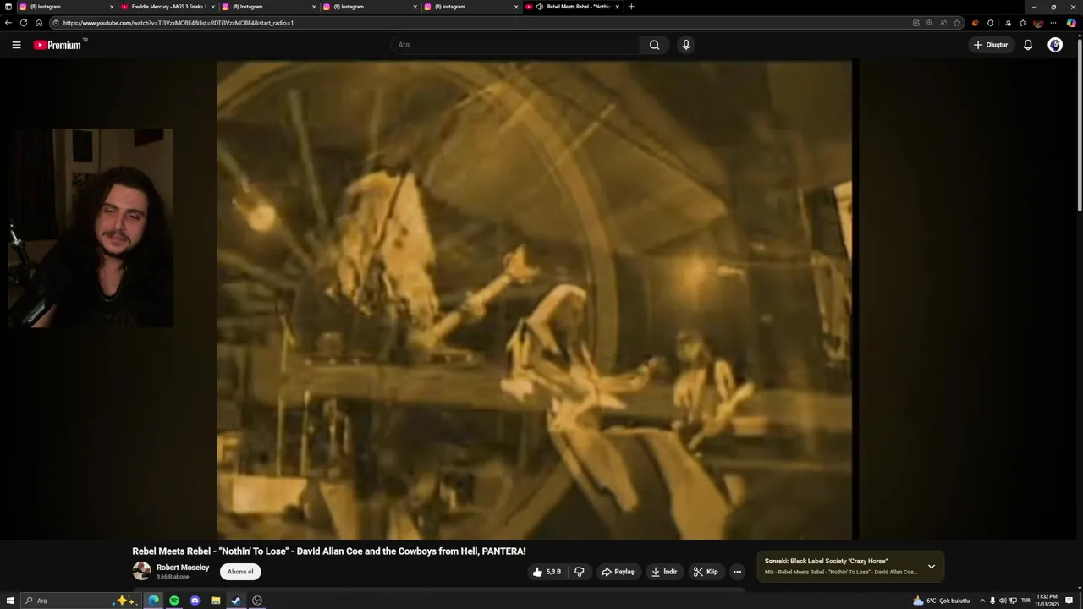Add page to favorites star in address bar
The height and width of the screenshot is (609, 1083).
click(x=957, y=23)
